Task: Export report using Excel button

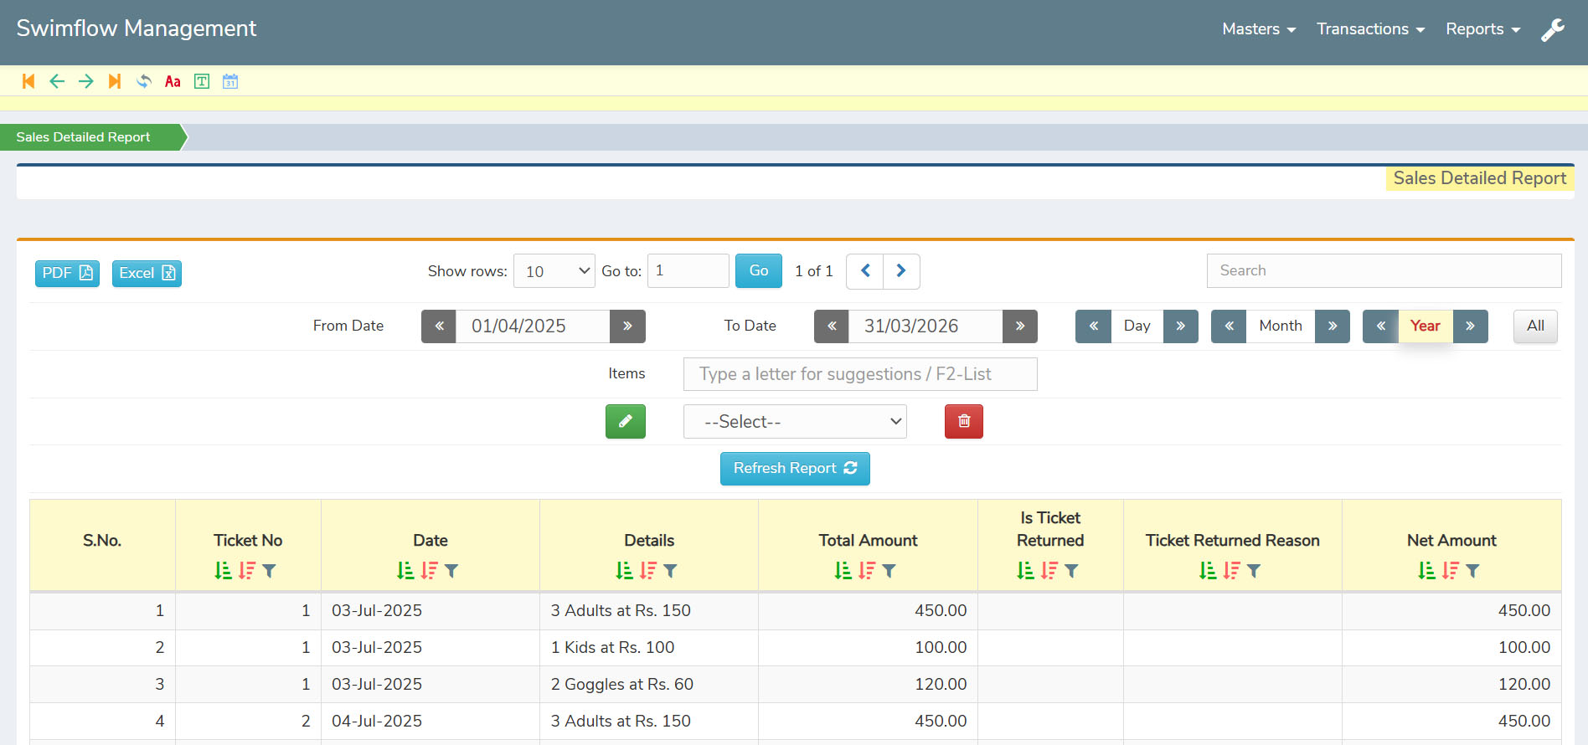Action: [x=147, y=274]
